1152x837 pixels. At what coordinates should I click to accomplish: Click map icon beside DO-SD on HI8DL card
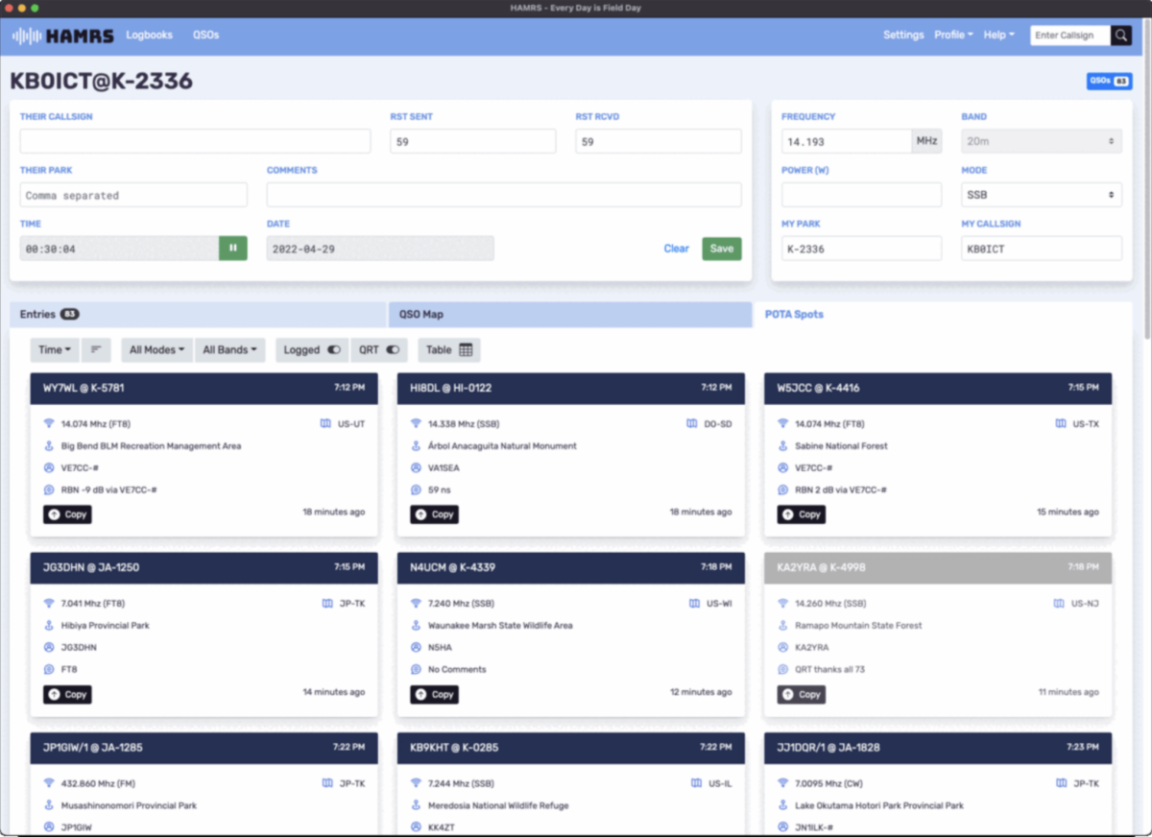[692, 423]
